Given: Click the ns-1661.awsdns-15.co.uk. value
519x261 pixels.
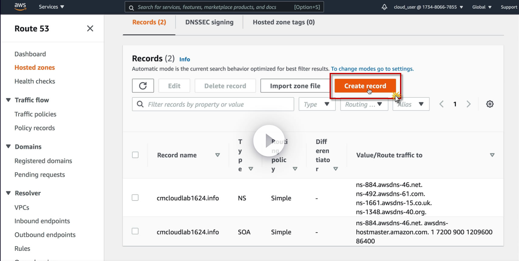Looking at the screenshot, I should [394, 203].
